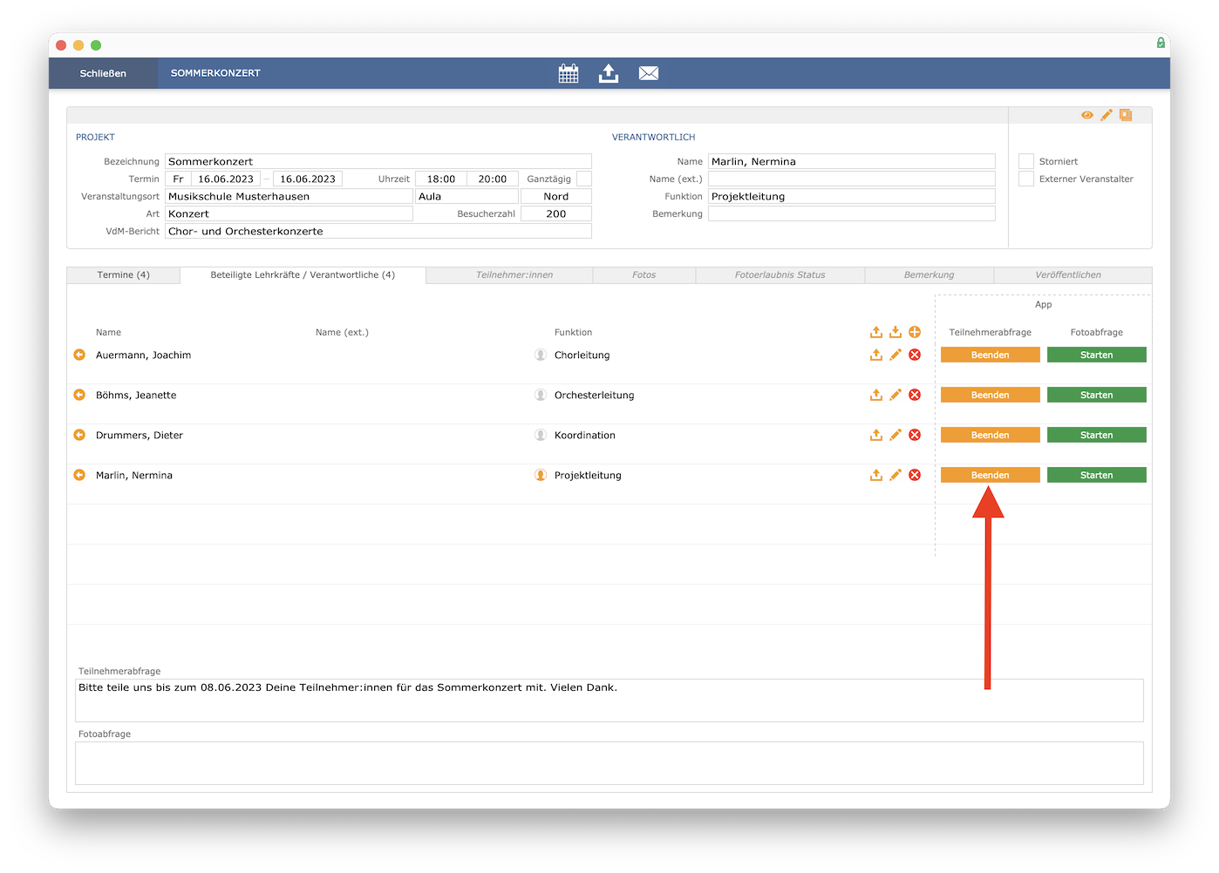Viewport: 1219px width, 873px height.
Task: Toggle person icon next to Koordination
Action: coord(541,435)
